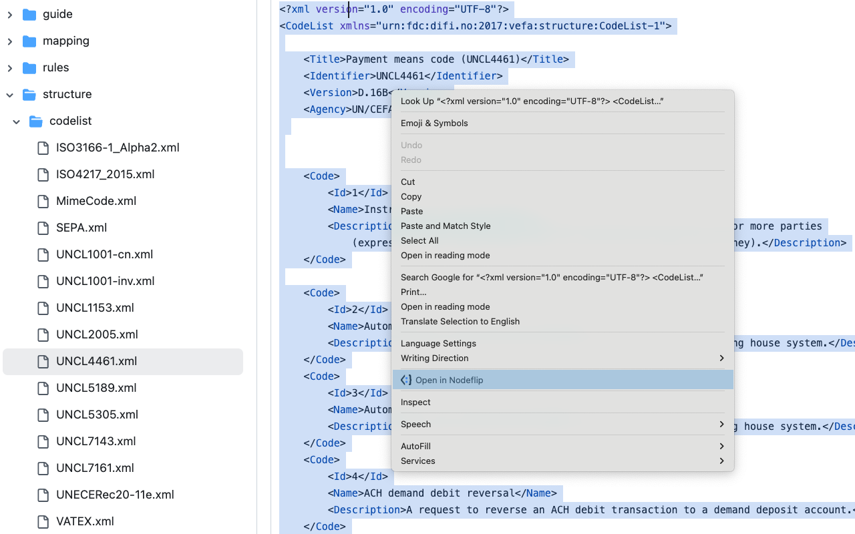Viewport: 855px width, 534px height.
Task: Choose Paste and Match Style
Action: coord(563,226)
